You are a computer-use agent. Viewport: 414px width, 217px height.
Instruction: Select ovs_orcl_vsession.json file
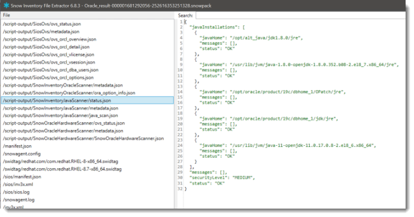click(49, 62)
